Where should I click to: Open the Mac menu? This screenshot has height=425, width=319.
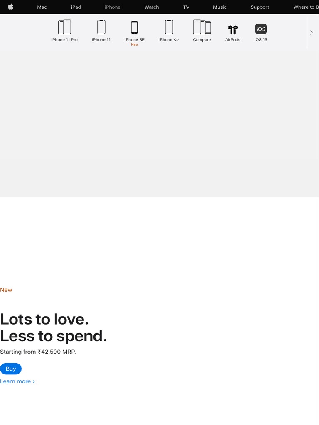pyautogui.click(x=42, y=7)
